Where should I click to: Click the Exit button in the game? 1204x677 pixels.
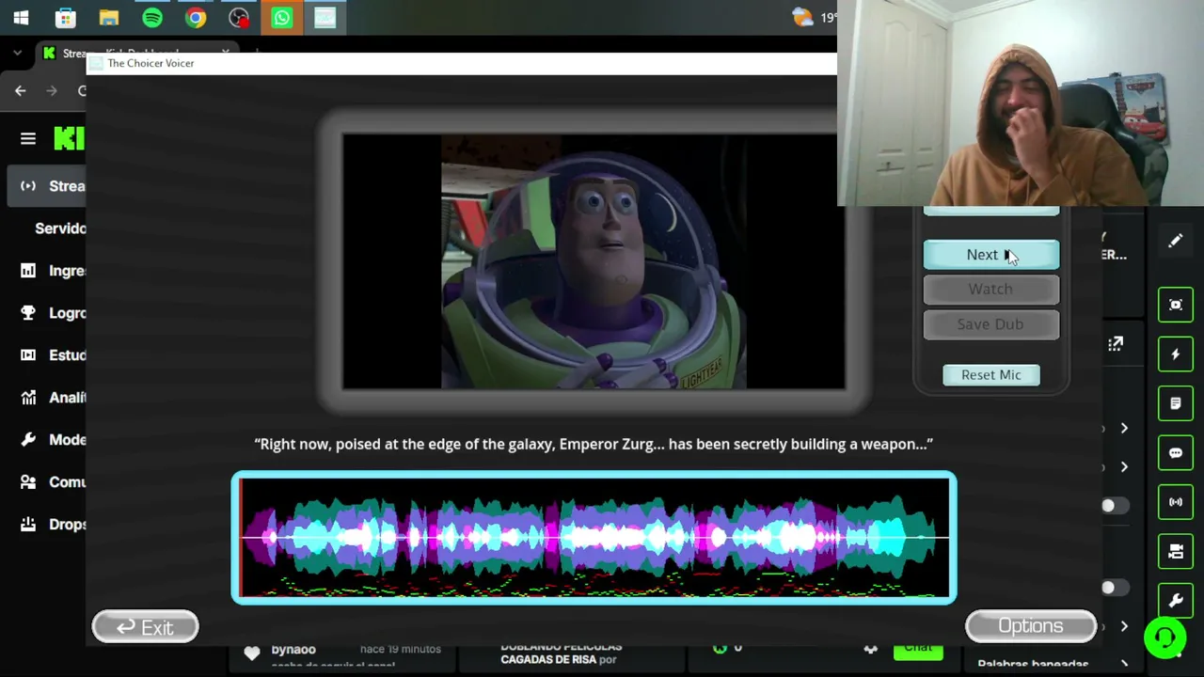pos(145,627)
